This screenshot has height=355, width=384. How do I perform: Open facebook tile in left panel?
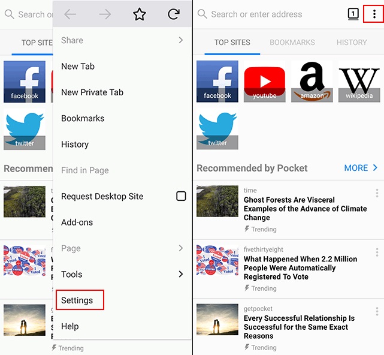(25, 82)
